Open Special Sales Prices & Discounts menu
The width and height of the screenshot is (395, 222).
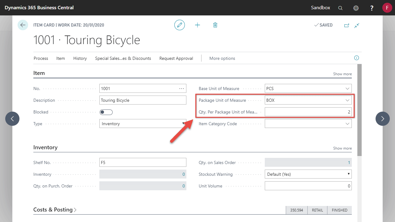point(123,58)
